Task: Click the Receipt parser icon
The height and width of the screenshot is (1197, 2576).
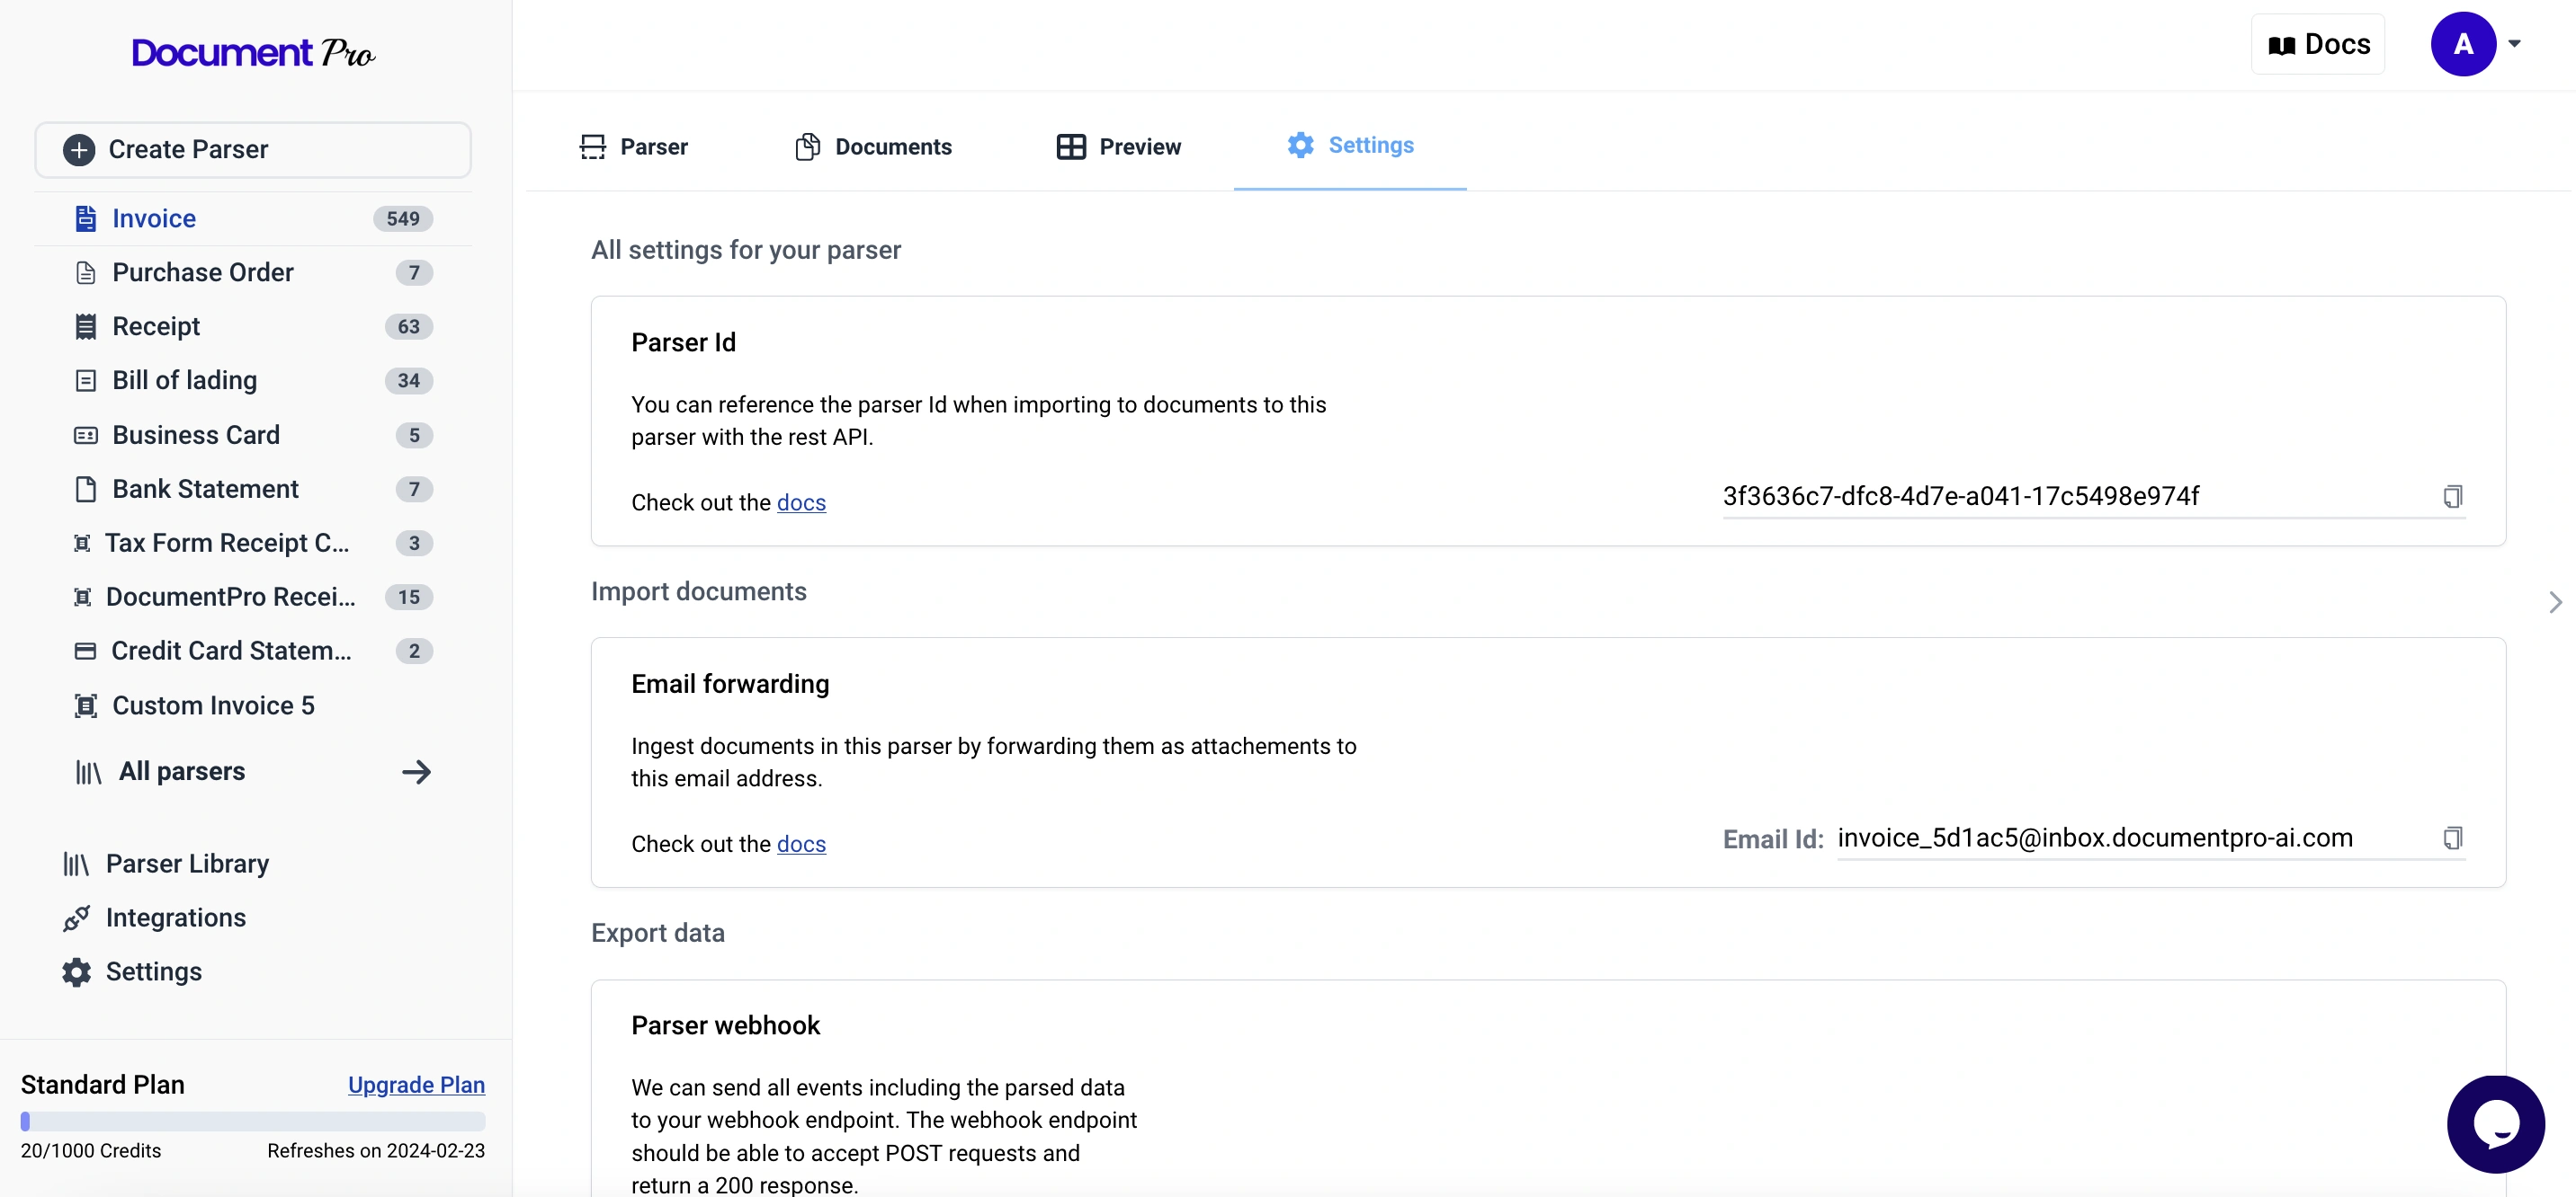Action: [x=84, y=327]
